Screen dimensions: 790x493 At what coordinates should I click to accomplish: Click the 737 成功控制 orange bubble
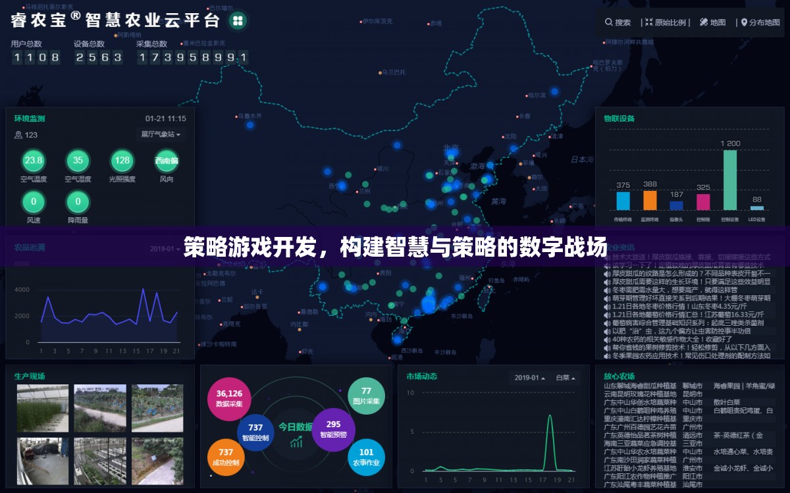coord(226,457)
